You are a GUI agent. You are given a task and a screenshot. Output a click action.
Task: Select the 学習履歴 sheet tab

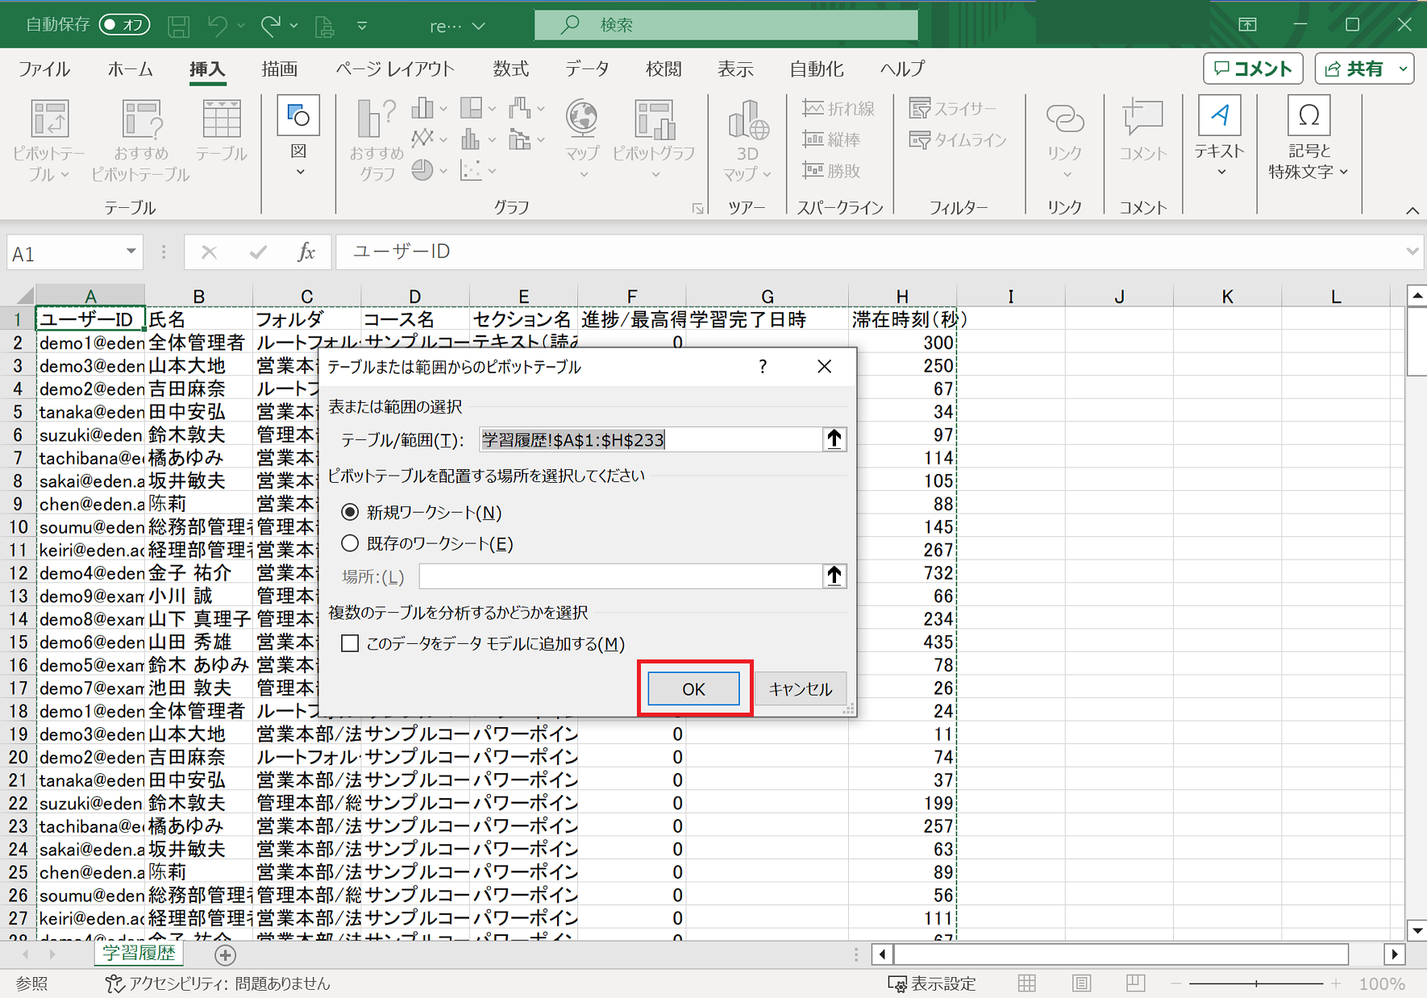point(139,954)
